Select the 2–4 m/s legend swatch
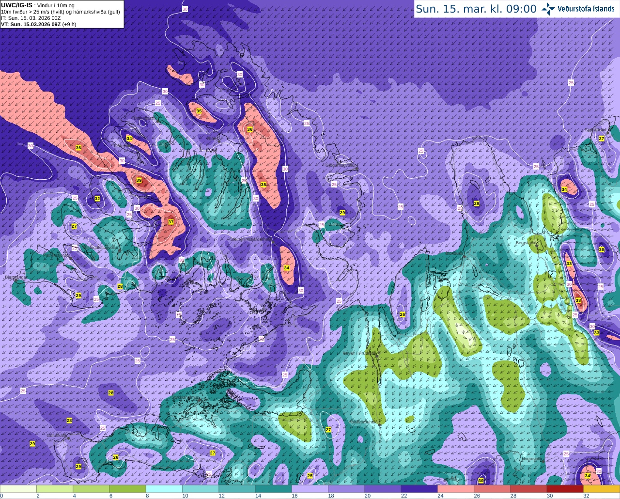The image size is (620, 499). 55,489
